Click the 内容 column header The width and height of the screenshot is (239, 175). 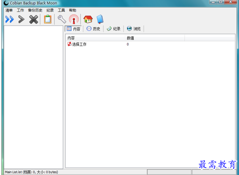tap(96, 38)
